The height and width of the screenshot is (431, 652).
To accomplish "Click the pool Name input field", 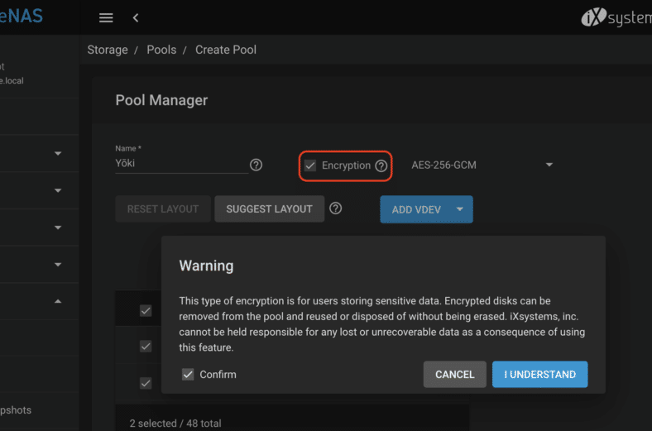I will point(181,164).
